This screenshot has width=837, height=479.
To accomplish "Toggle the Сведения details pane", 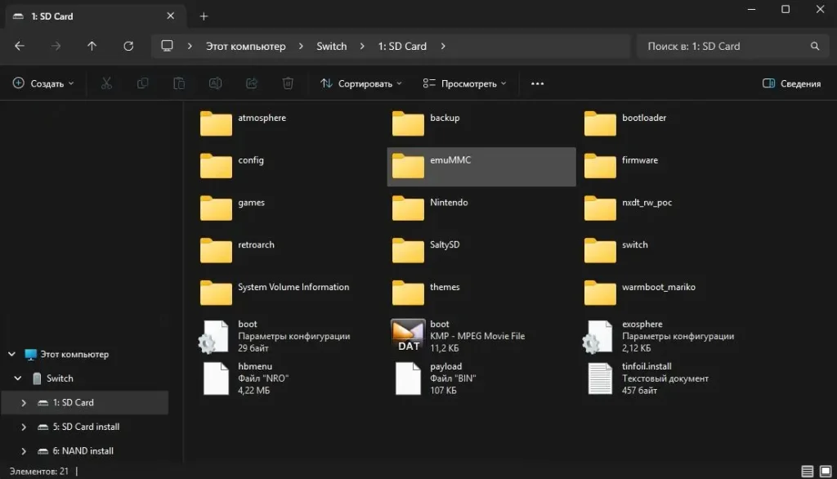I will 791,83.
